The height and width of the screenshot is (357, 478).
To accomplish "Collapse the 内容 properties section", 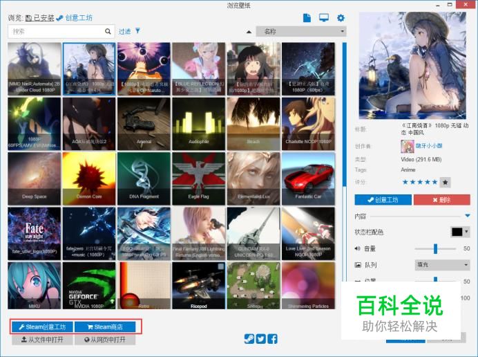I will pos(468,216).
